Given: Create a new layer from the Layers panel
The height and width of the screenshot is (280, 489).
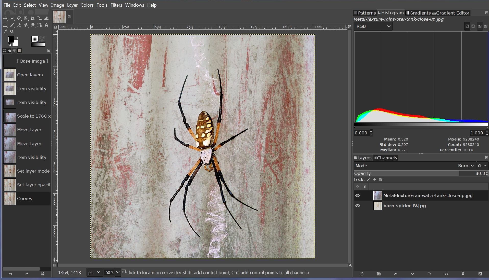Looking at the screenshot, I should tap(362, 274).
